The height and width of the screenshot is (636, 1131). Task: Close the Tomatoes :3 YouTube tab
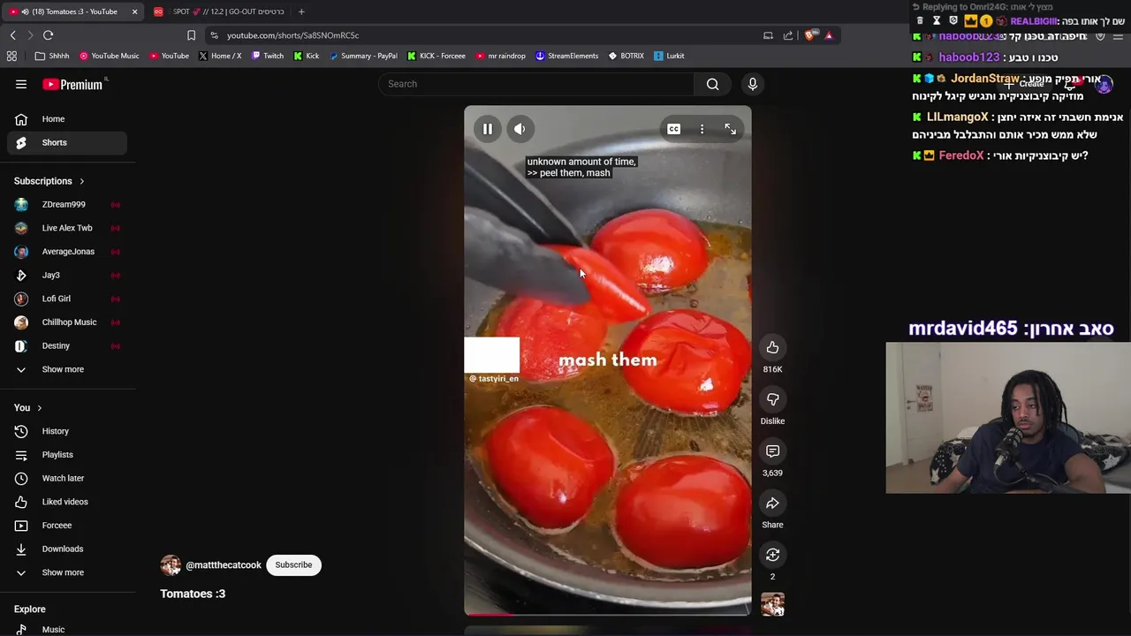point(134,11)
